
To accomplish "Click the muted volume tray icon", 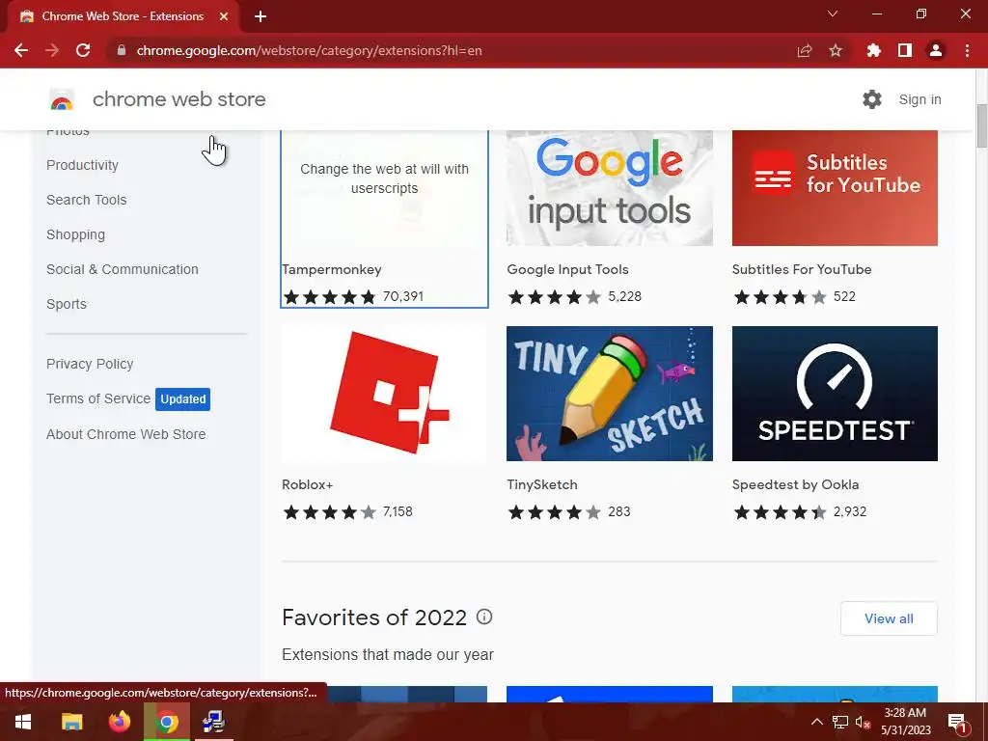I will [x=863, y=722].
